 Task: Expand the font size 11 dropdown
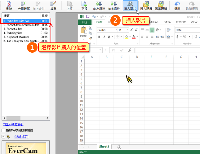tap(127, 30)
